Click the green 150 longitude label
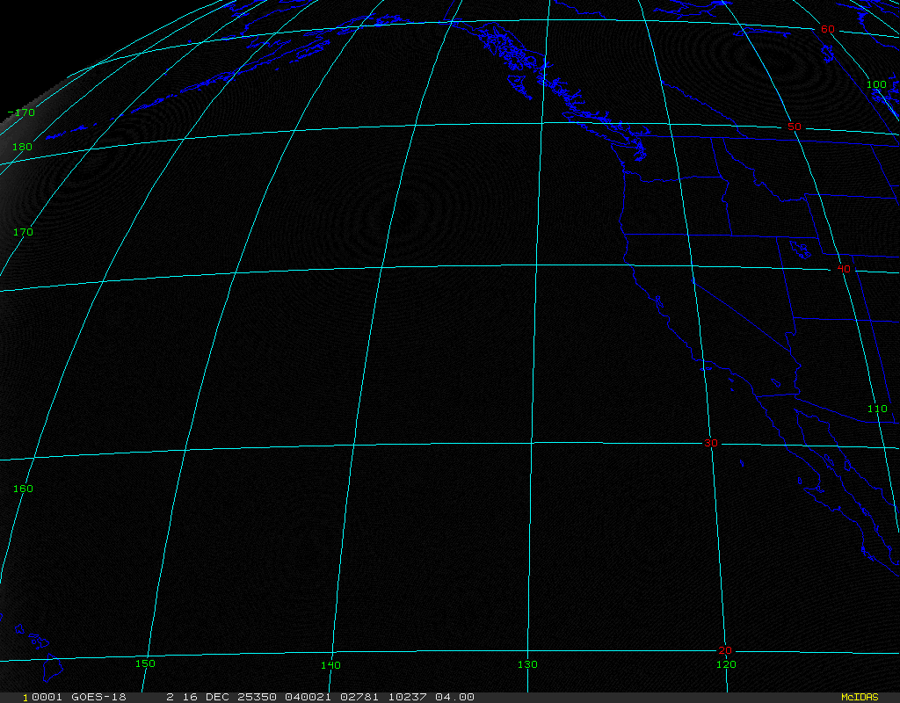The width and height of the screenshot is (900, 703). pos(145,663)
